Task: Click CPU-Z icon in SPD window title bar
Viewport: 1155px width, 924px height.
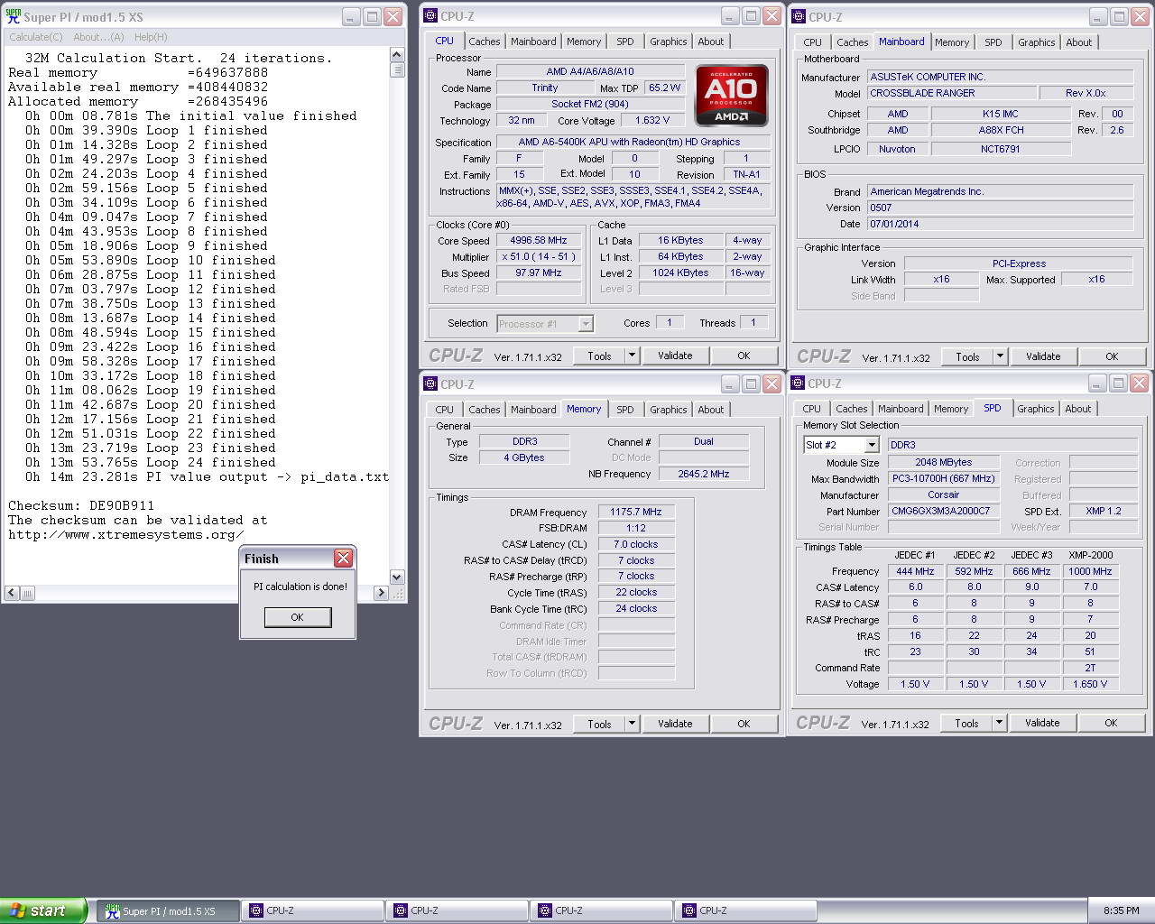Action: coord(798,383)
